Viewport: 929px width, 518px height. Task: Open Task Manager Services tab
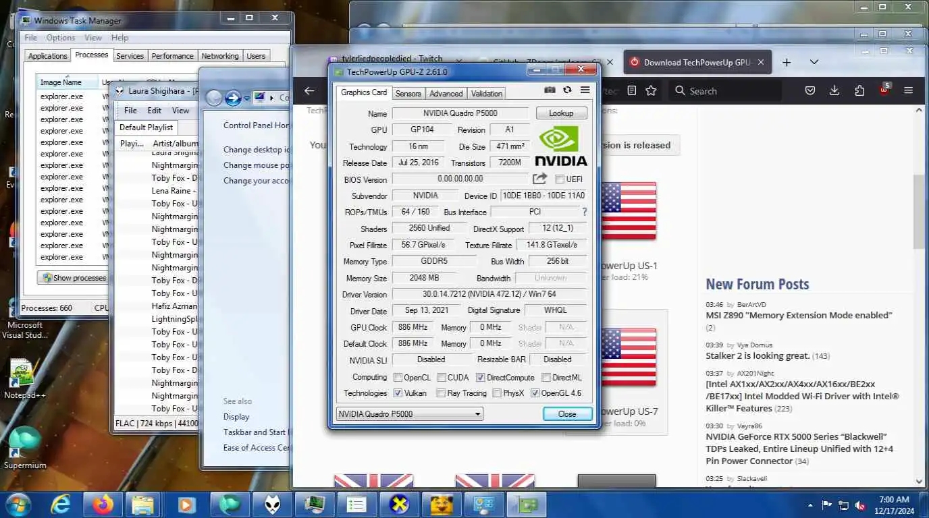[x=130, y=56]
